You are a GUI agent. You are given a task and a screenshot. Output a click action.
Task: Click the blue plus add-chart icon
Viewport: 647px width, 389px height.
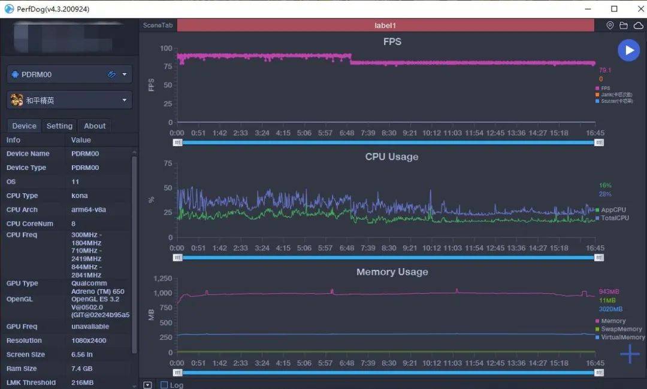point(630,354)
